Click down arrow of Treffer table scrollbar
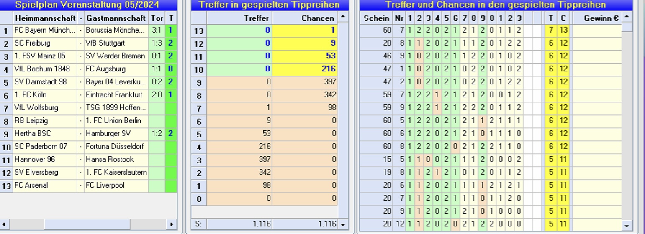This screenshot has height=234, width=645. [x=343, y=224]
